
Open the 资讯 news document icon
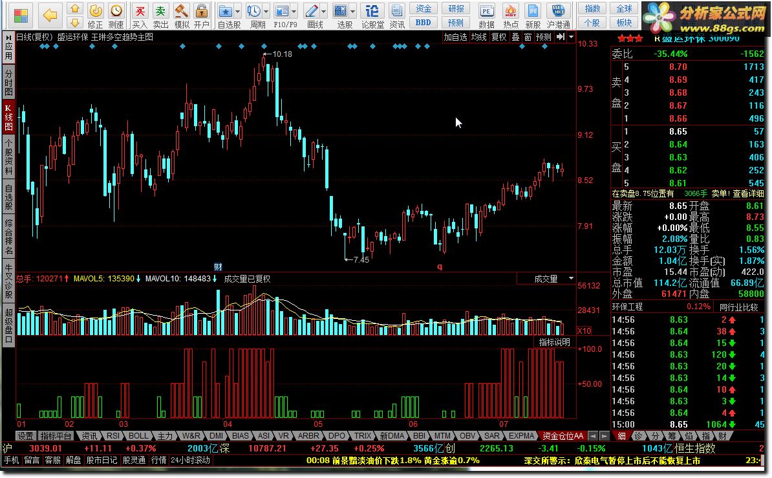click(396, 11)
